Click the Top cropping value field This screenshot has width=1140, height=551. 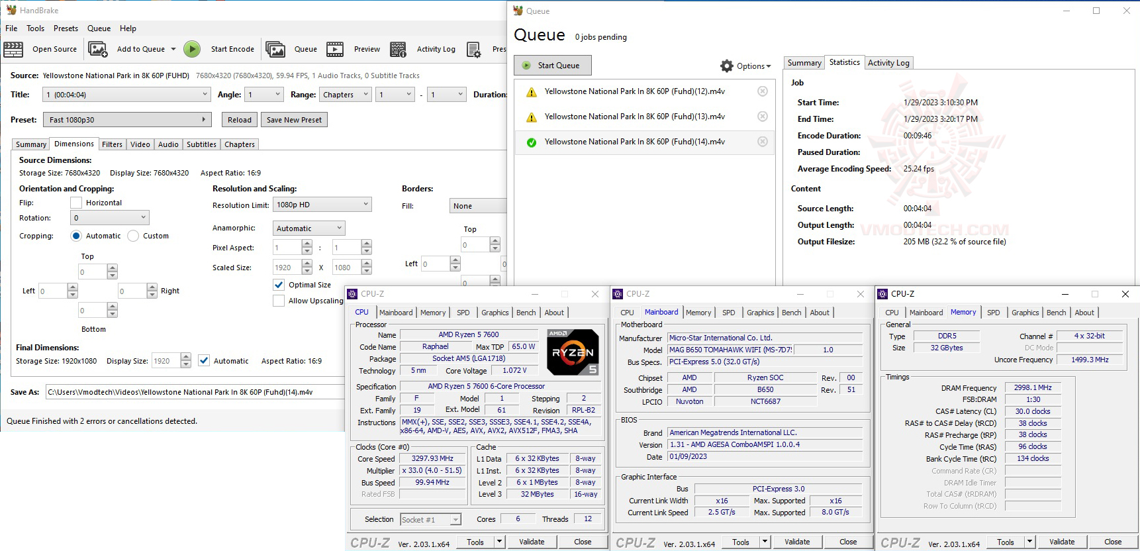coord(93,272)
